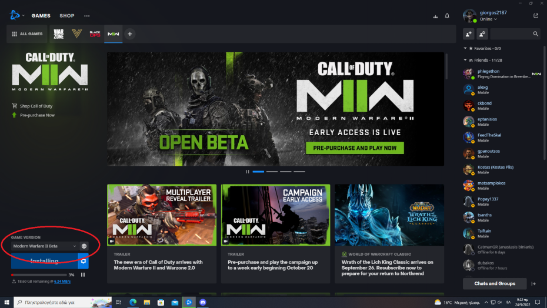This screenshot has width=547, height=308.
Task: Pause the installation download
Action: point(83,275)
